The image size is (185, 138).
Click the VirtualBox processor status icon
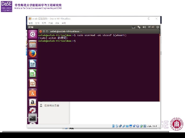(x=138, y=126)
